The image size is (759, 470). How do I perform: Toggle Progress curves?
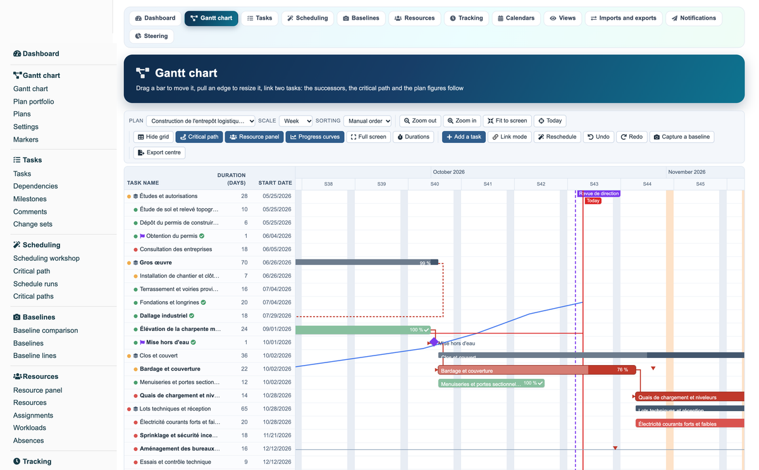pos(314,137)
